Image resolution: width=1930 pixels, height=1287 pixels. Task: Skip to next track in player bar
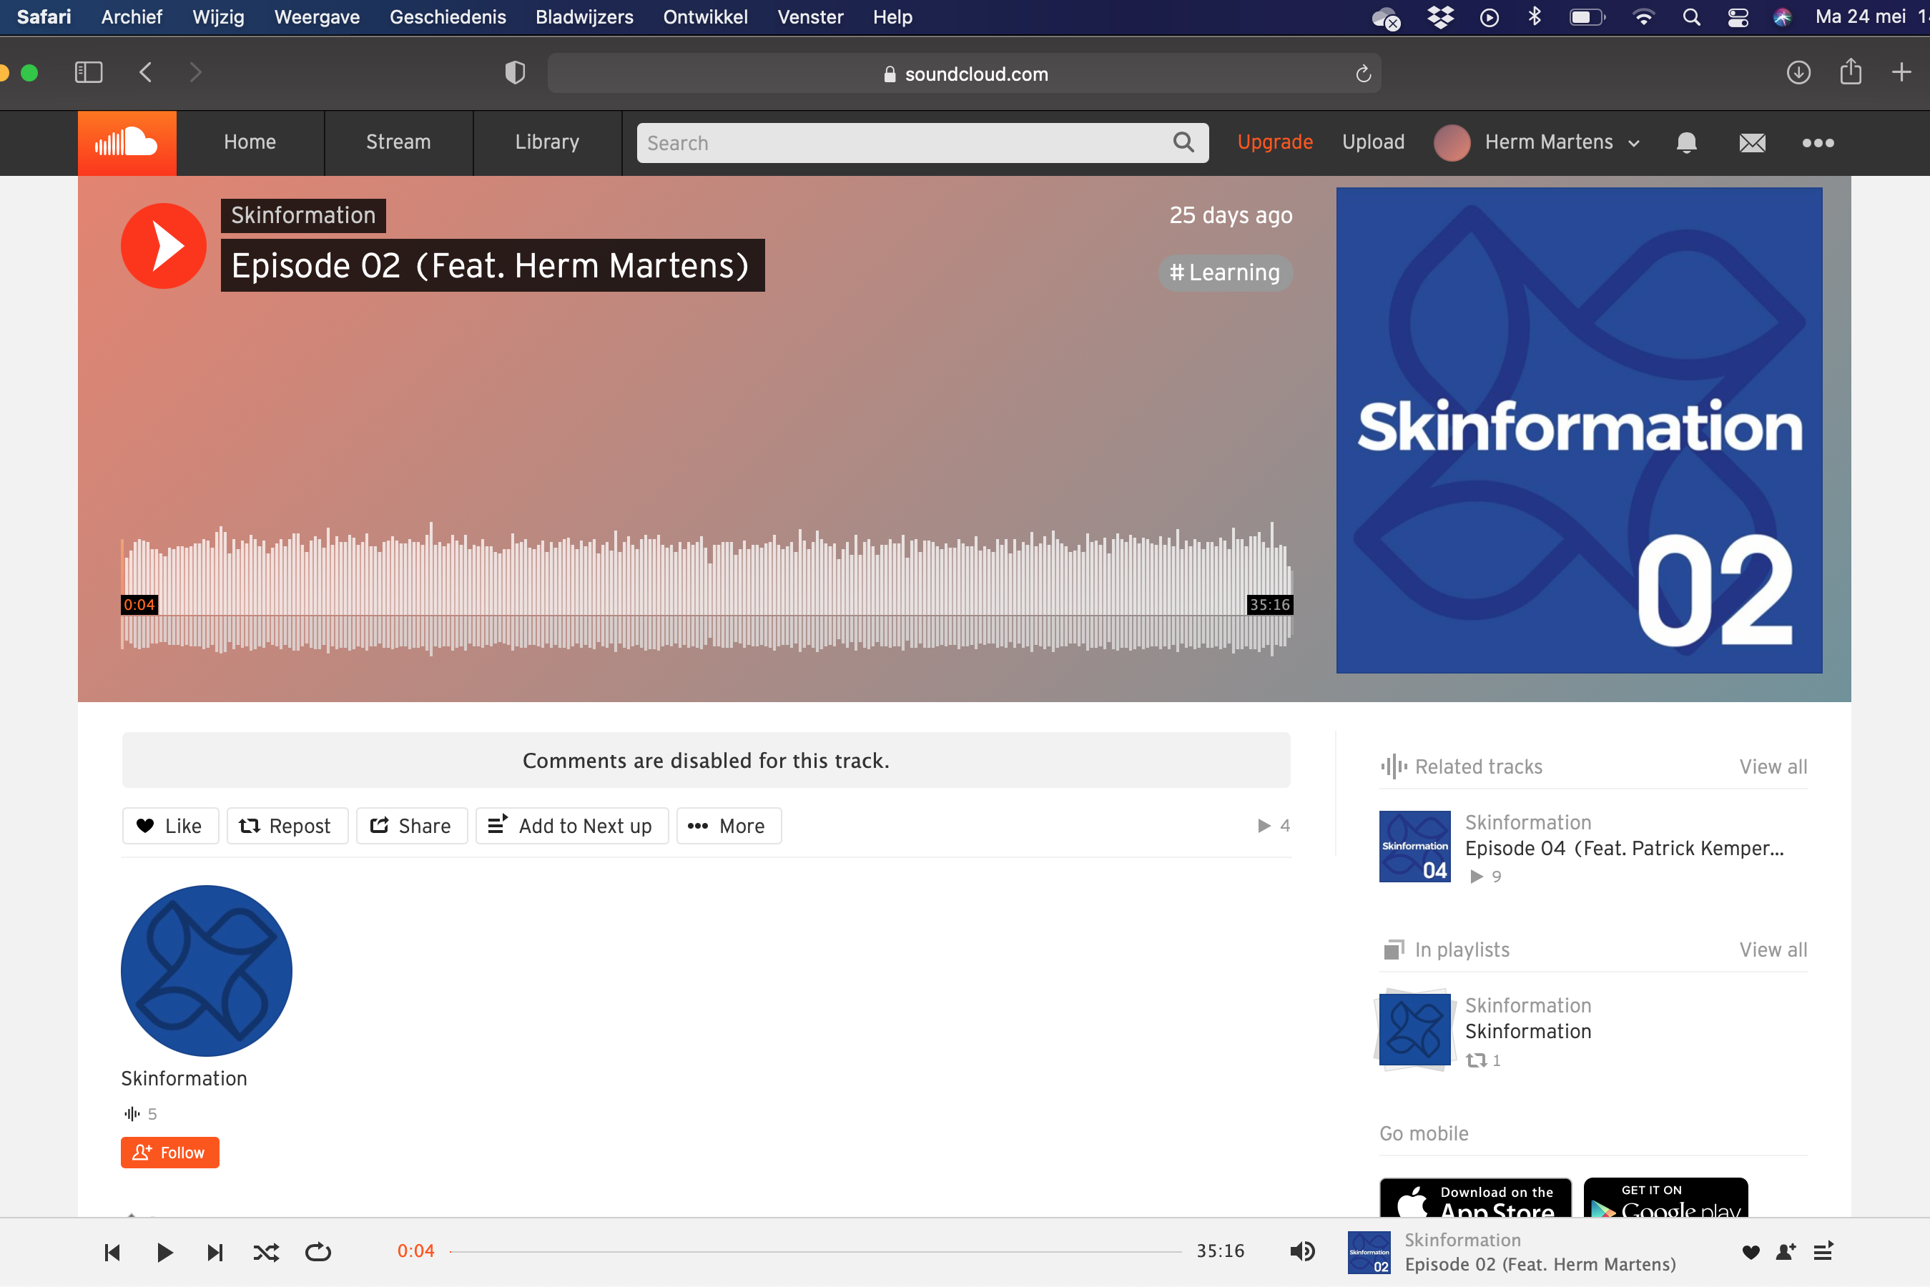[x=215, y=1252]
